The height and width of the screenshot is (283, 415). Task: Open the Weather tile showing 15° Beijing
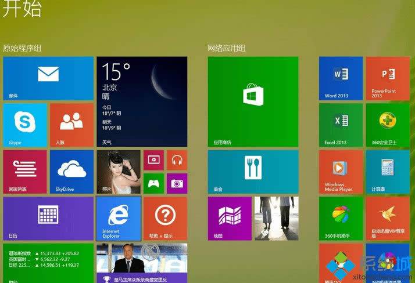coord(142,101)
